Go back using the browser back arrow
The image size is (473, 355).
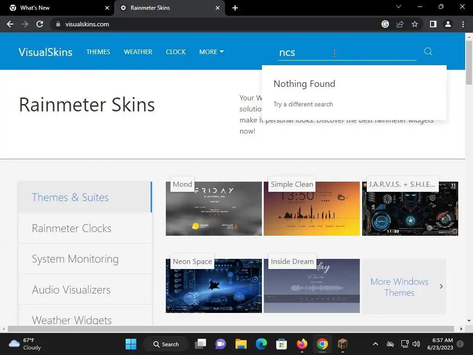(x=10, y=24)
